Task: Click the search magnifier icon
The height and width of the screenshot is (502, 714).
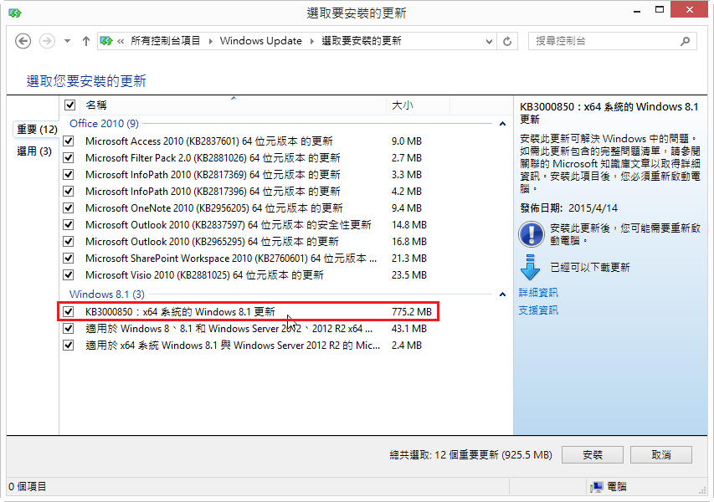Action: [x=685, y=41]
